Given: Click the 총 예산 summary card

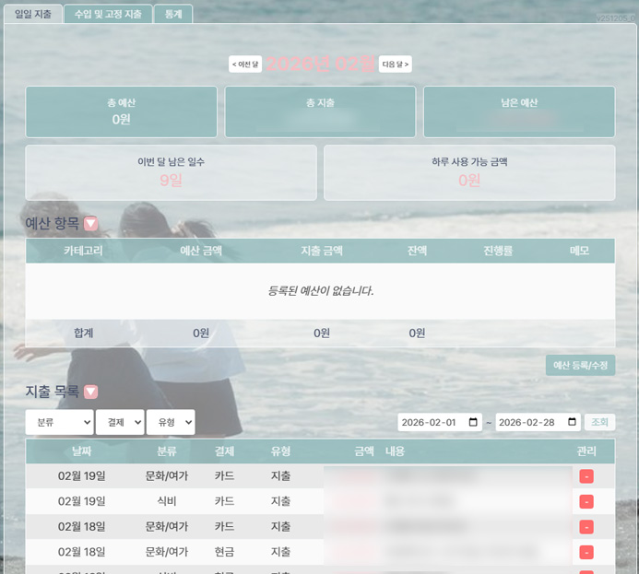Looking at the screenshot, I should click(121, 111).
